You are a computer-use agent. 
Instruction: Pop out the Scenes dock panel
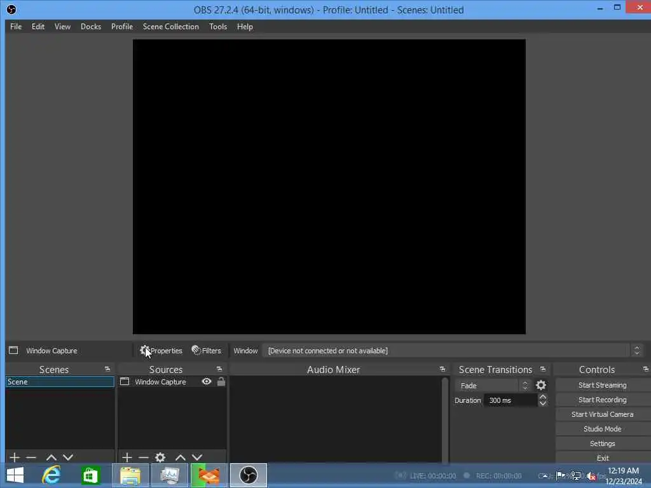(x=107, y=369)
